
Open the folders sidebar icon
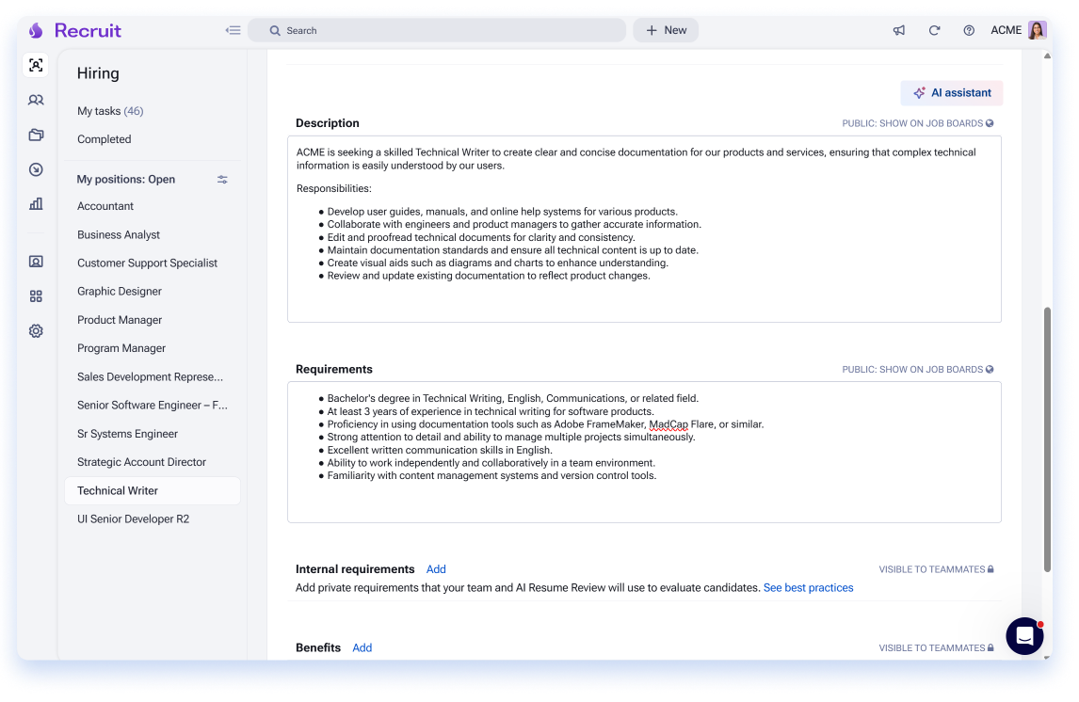point(36,135)
